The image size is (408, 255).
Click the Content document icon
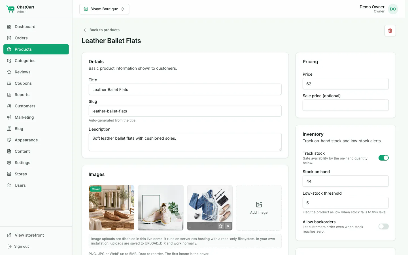pos(9,151)
